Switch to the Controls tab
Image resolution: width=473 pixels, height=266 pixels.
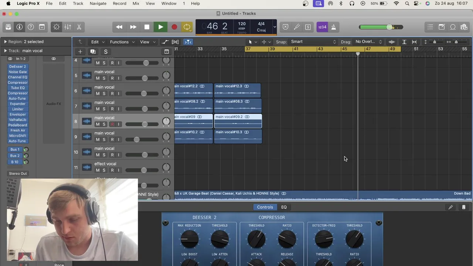pos(265,207)
